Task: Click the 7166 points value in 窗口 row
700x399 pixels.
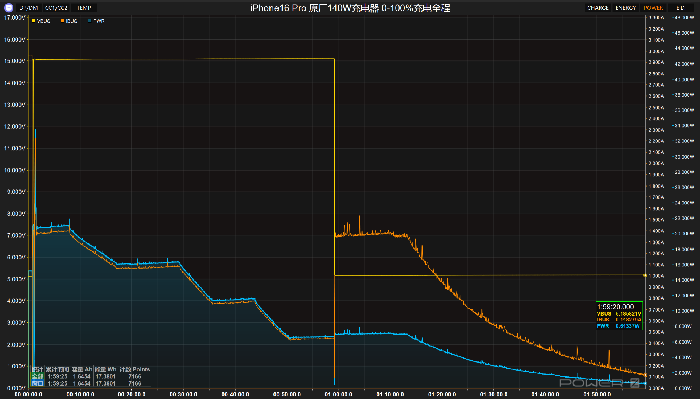Action: [135, 383]
